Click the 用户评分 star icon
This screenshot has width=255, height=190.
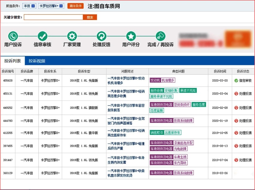(x=131, y=36)
